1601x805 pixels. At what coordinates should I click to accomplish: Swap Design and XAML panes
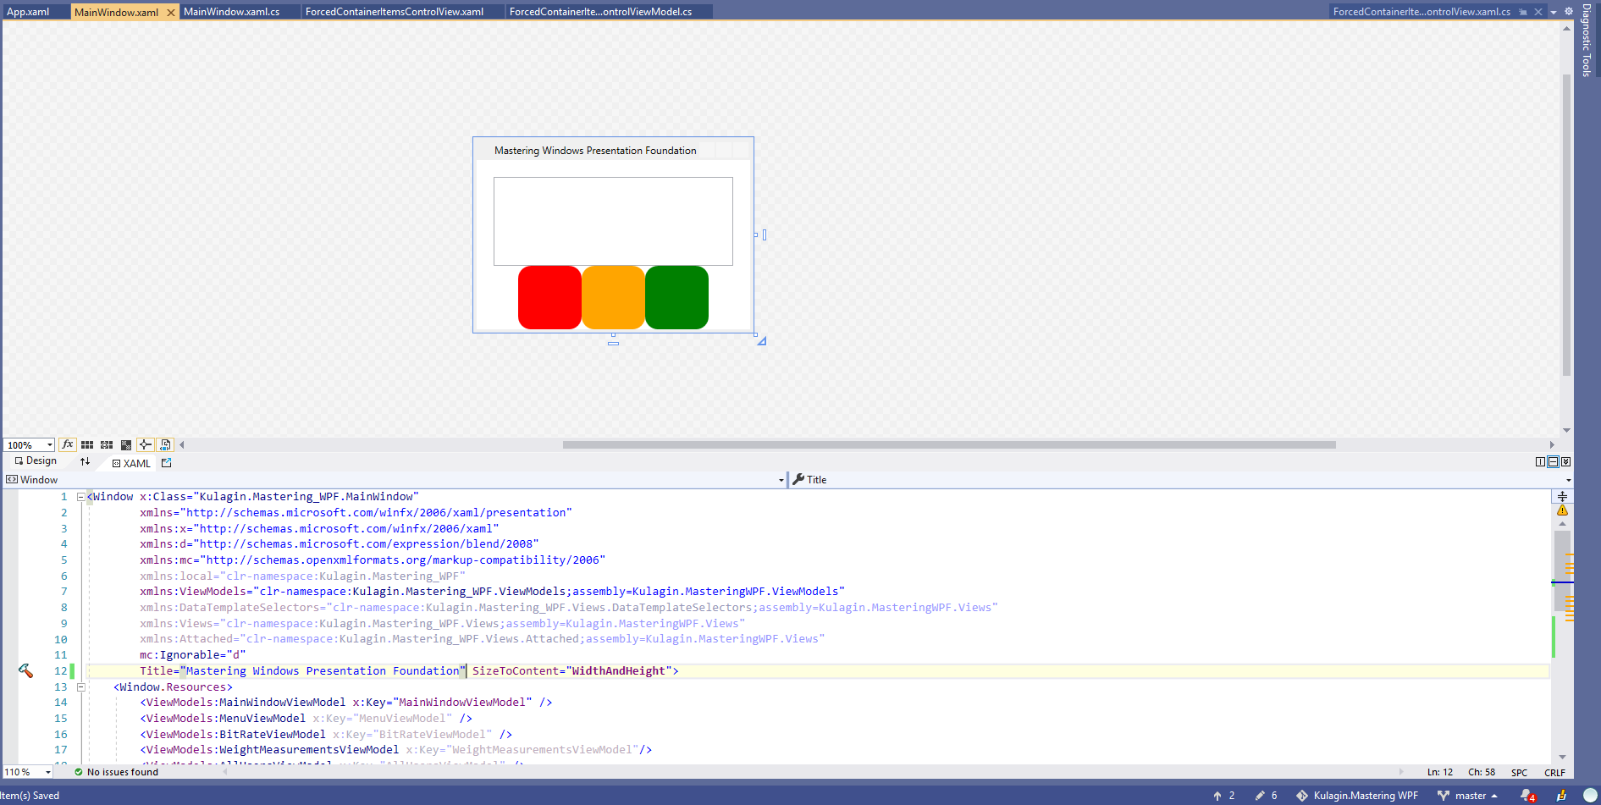point(85,462)
